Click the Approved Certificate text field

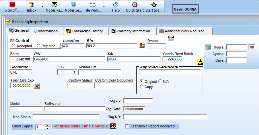169,72
